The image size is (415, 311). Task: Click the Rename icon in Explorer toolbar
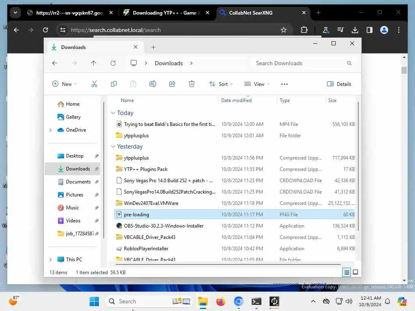tap(153, 84)
